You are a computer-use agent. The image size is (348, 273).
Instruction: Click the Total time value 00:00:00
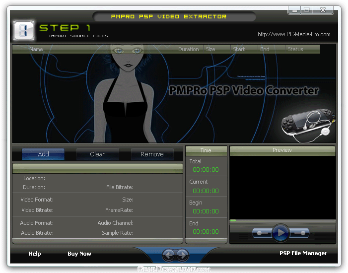tap(206, 170)
